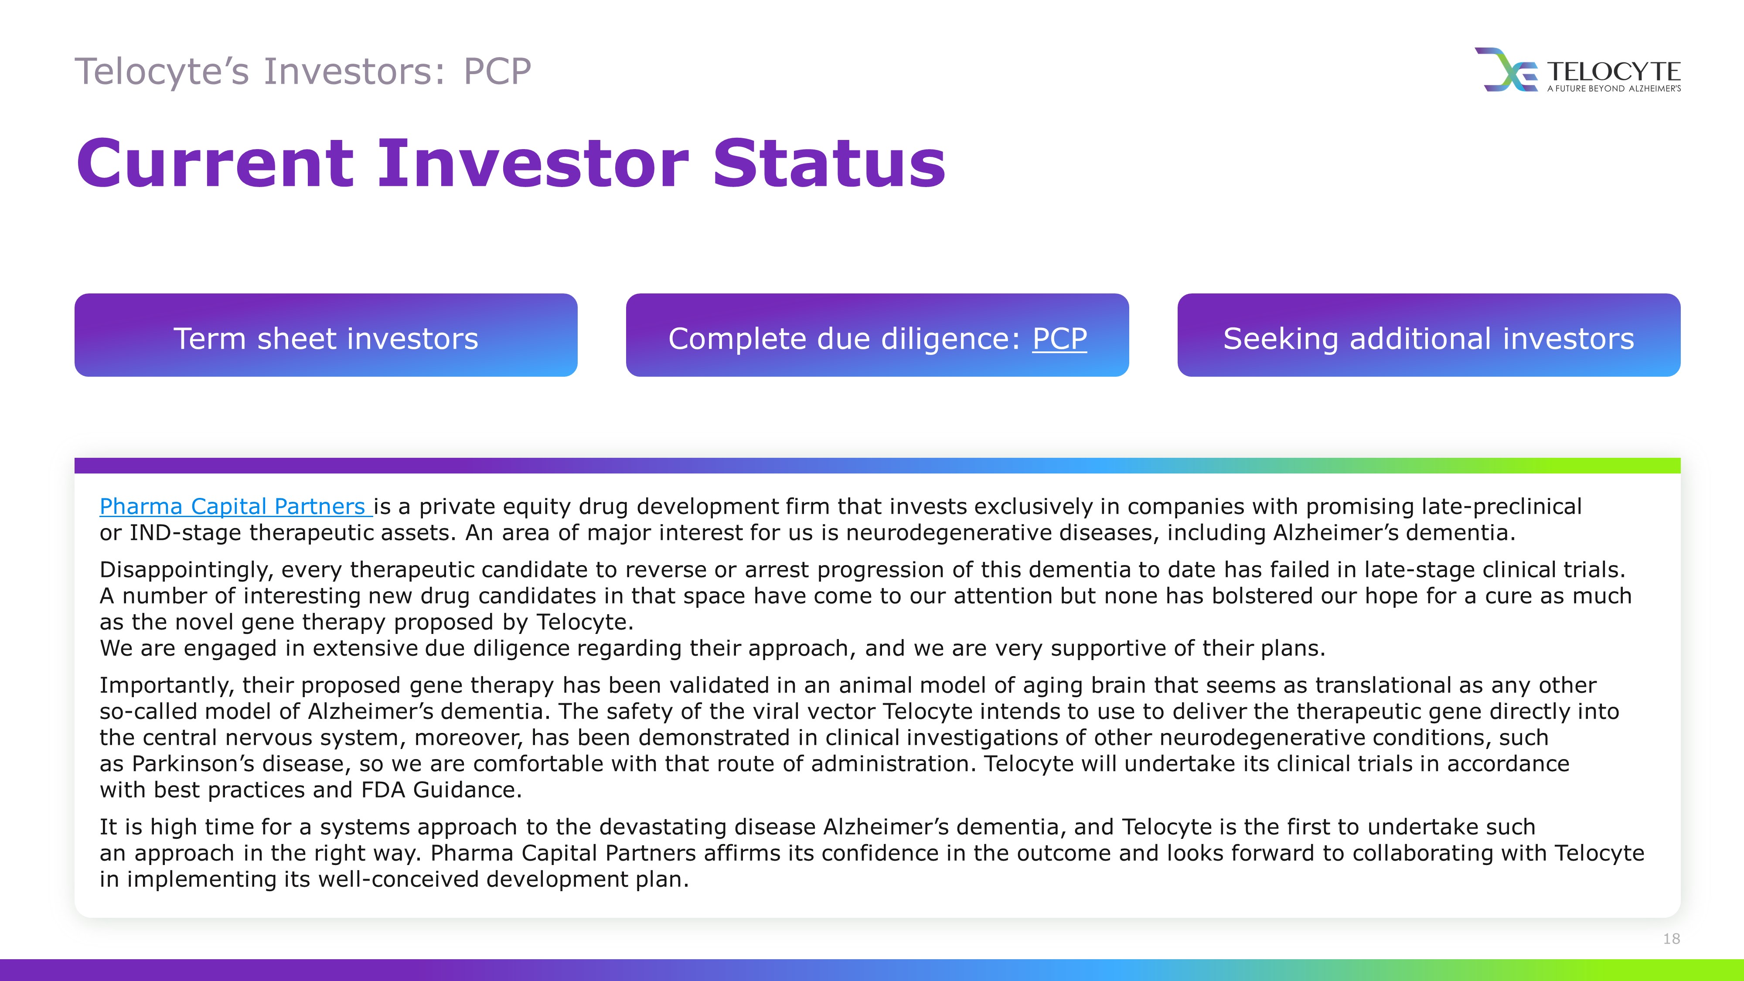Select the 'Telocyte's Investors: PCP' subtitle
The height and width of the screenshot is (981, 1744).
pos(303,72)
